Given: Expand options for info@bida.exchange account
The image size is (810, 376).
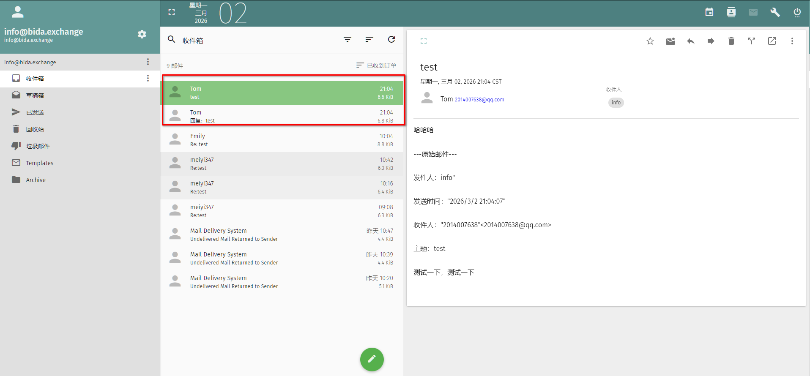Looking at the screenshot, I should point(148,62).
